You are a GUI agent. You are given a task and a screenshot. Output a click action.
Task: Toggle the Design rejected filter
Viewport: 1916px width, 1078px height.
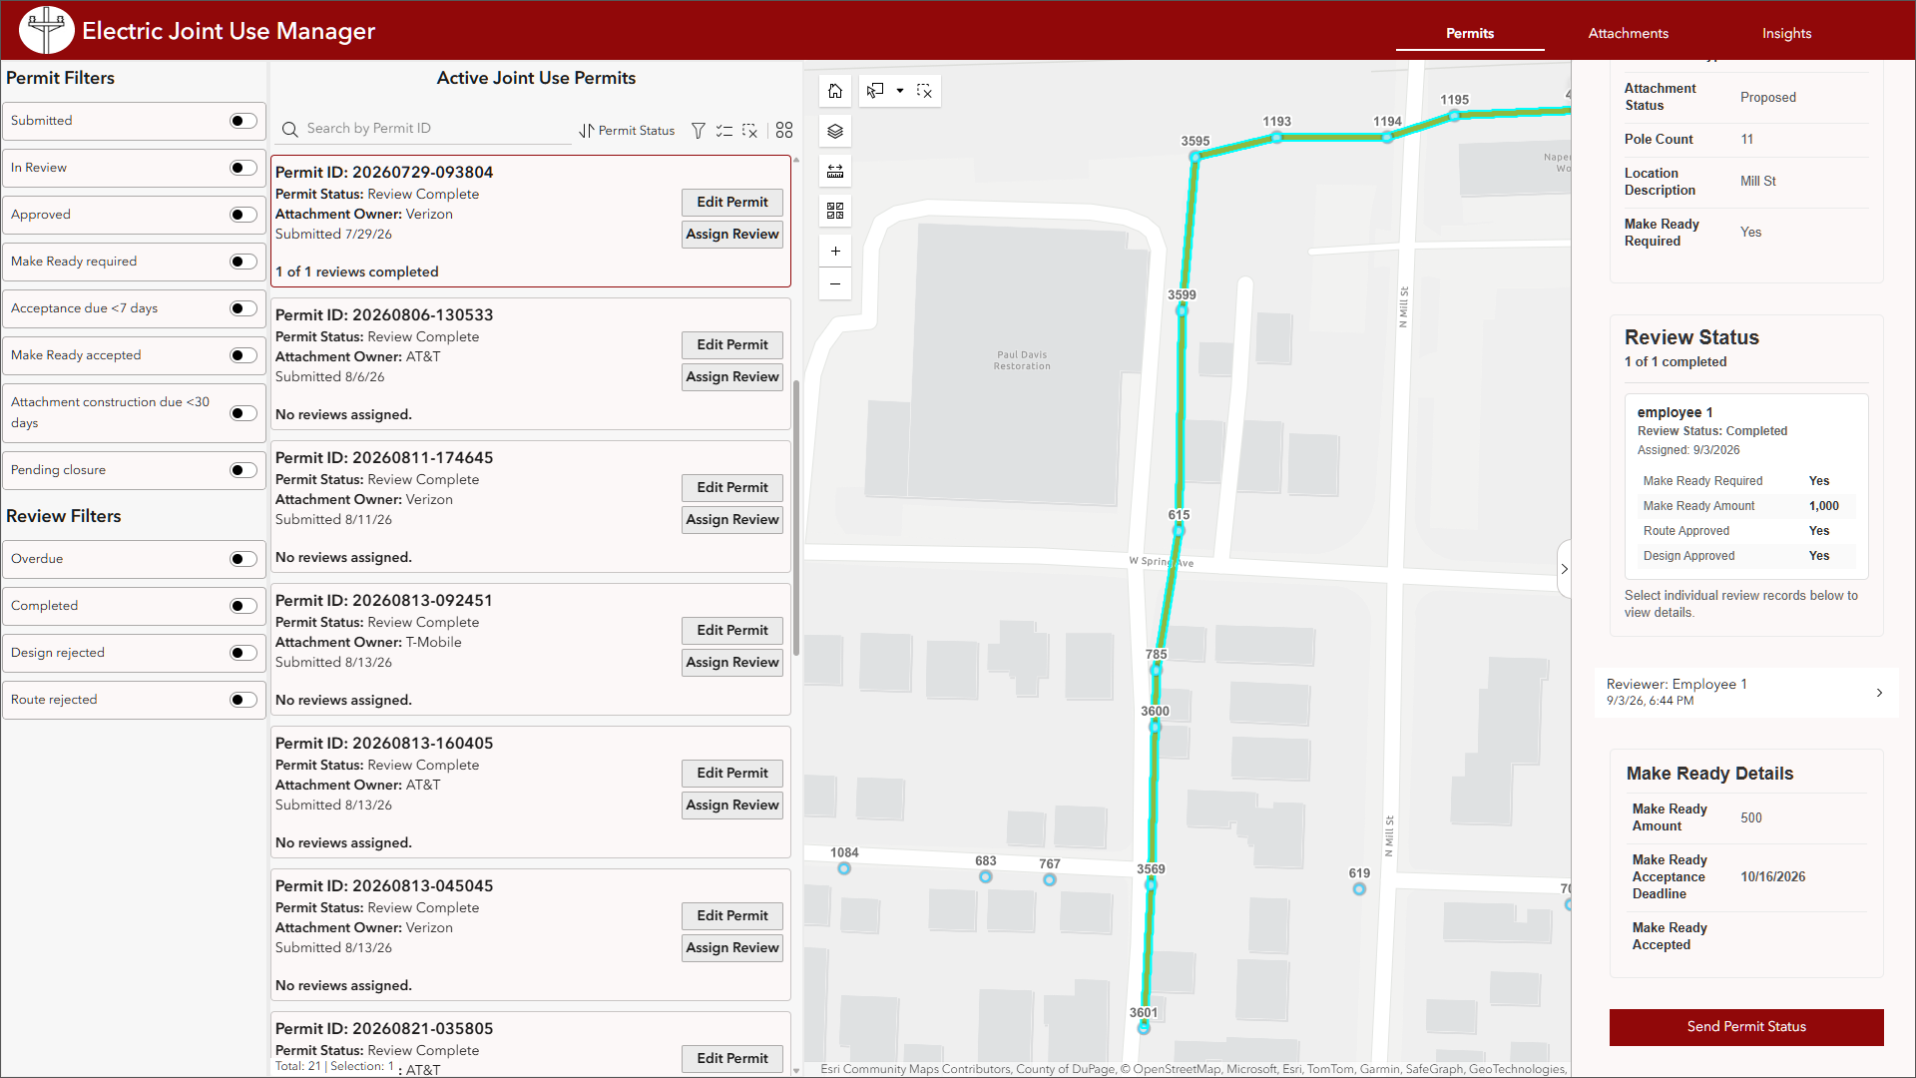pos(243,653)
